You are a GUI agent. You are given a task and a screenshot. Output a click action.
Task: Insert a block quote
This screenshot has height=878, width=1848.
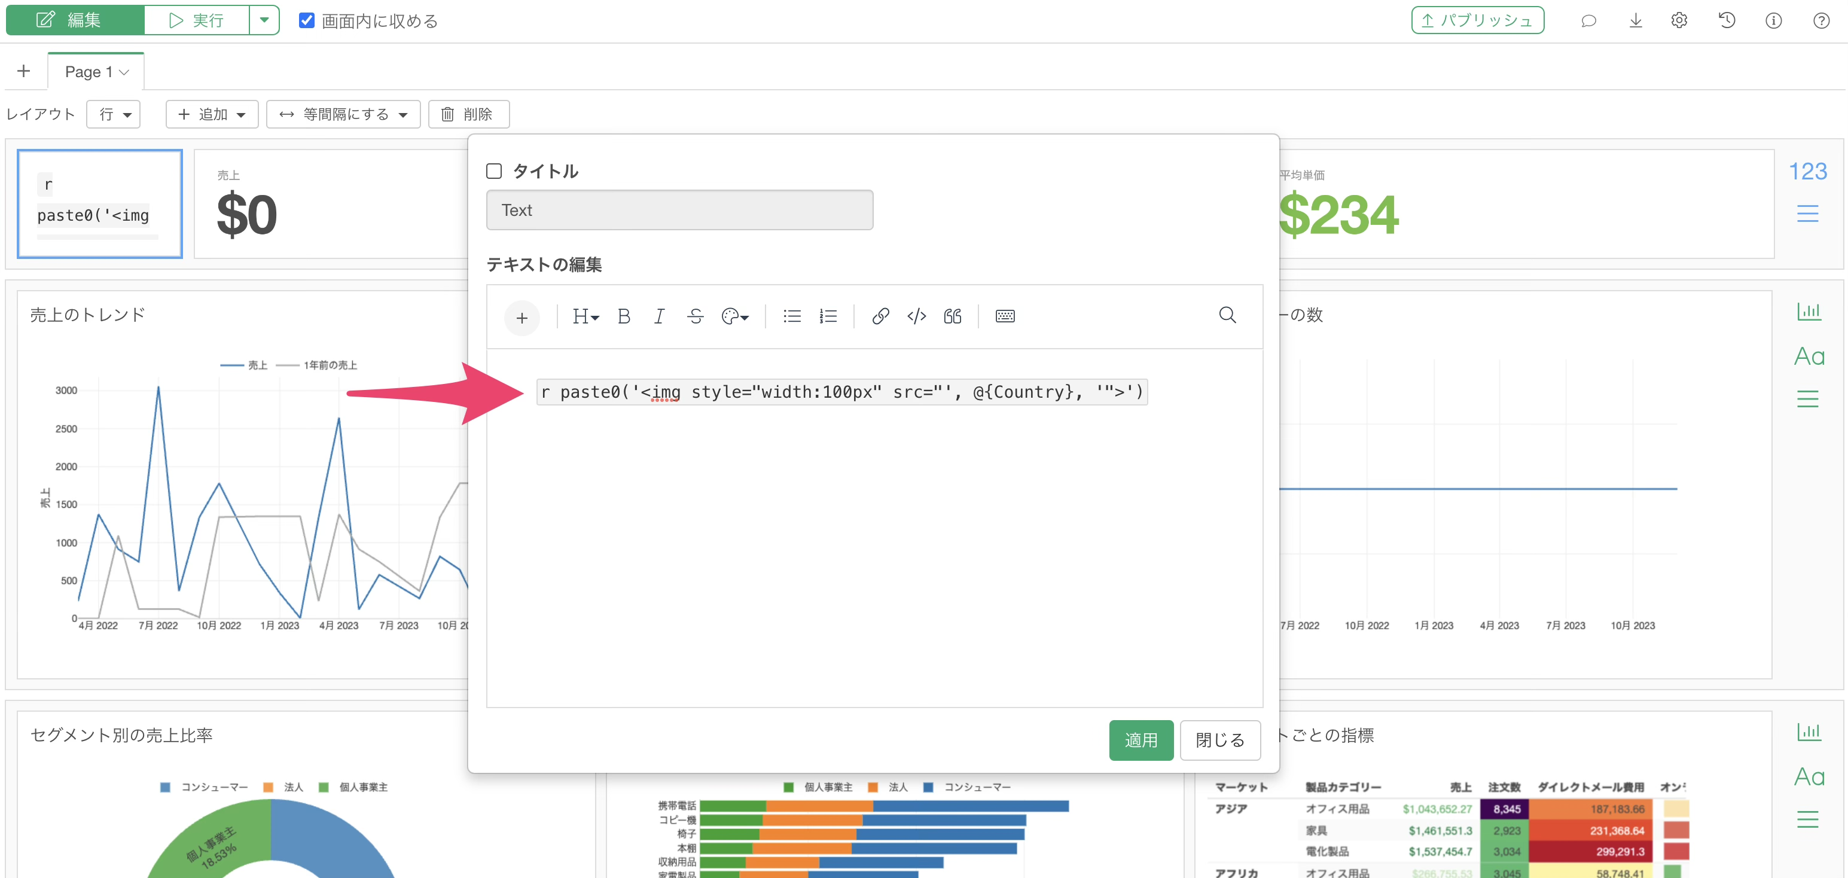point(952,316)
